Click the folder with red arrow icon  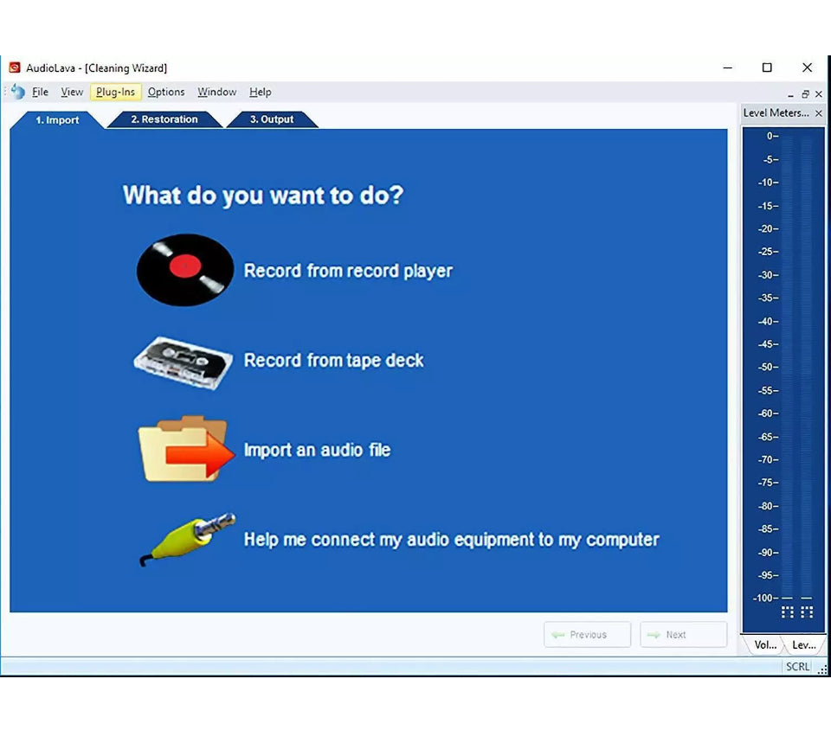point(186,450)
